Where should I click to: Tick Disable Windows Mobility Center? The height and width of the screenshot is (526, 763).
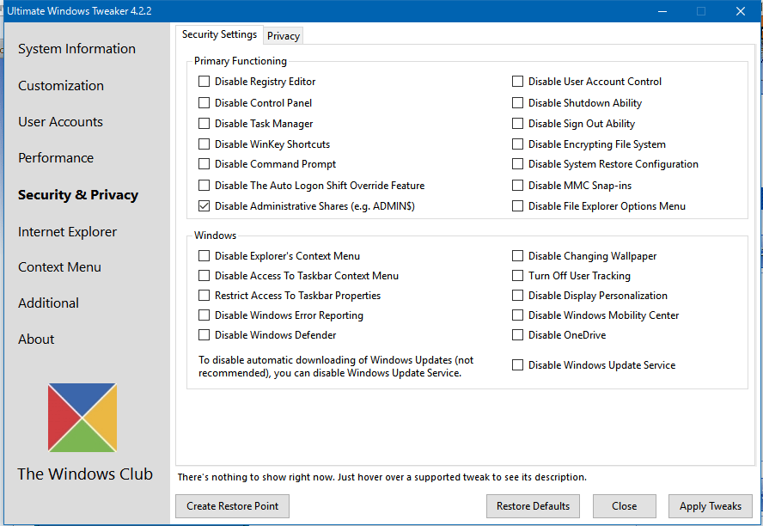[x=518, y=315]
